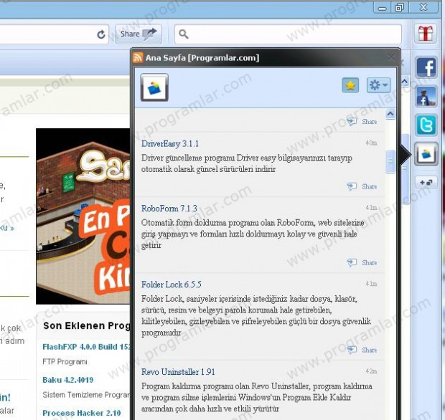Click the add sidebar app button
Screen dimensions: 445x420
426,182
